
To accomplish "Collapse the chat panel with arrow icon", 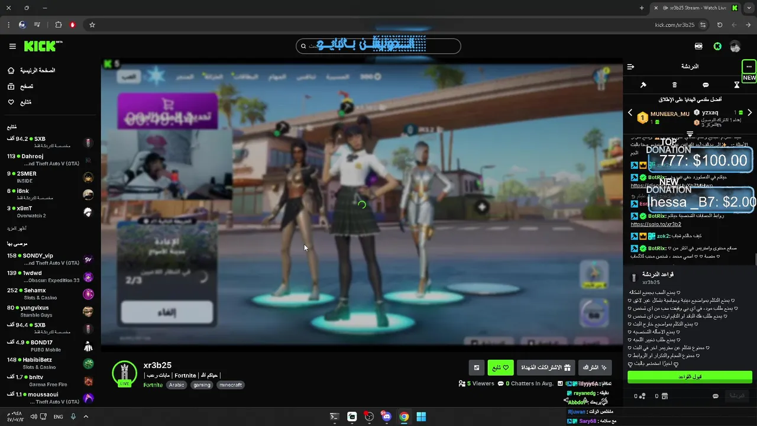I will 631,67.
